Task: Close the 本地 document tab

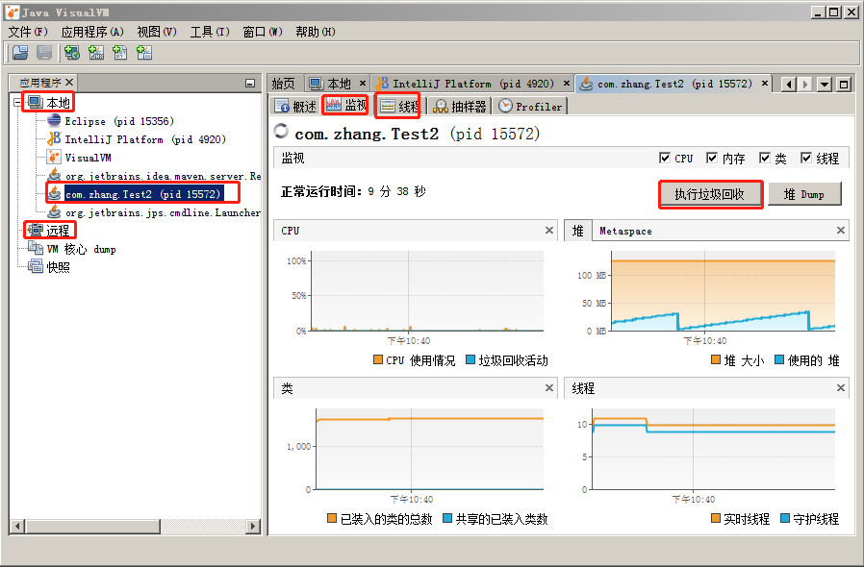Action: click(x=363, y=83)
